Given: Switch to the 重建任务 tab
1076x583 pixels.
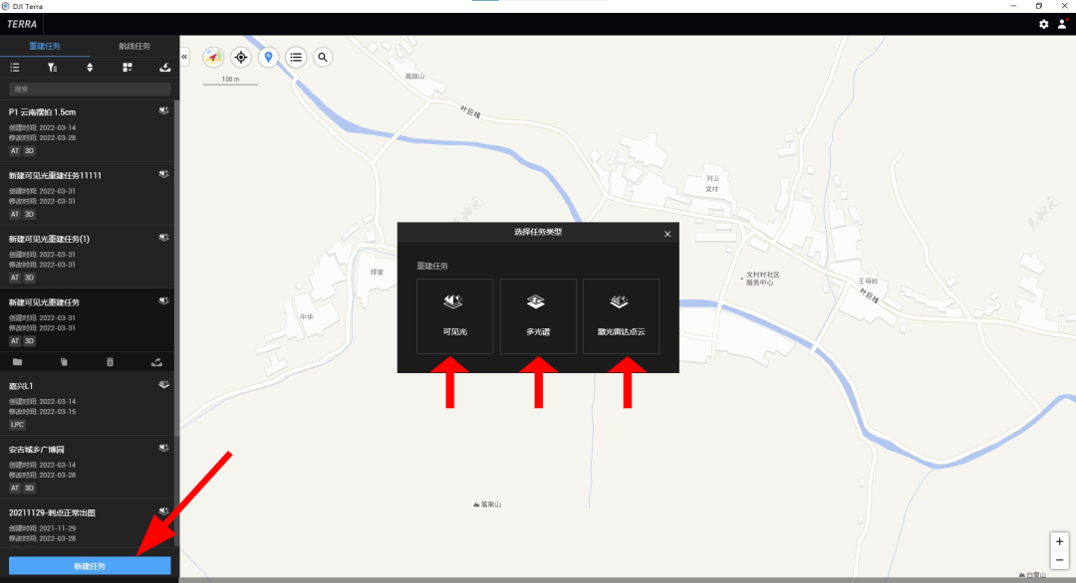Looking at the screenshot, I should click(x=45, y=46).
